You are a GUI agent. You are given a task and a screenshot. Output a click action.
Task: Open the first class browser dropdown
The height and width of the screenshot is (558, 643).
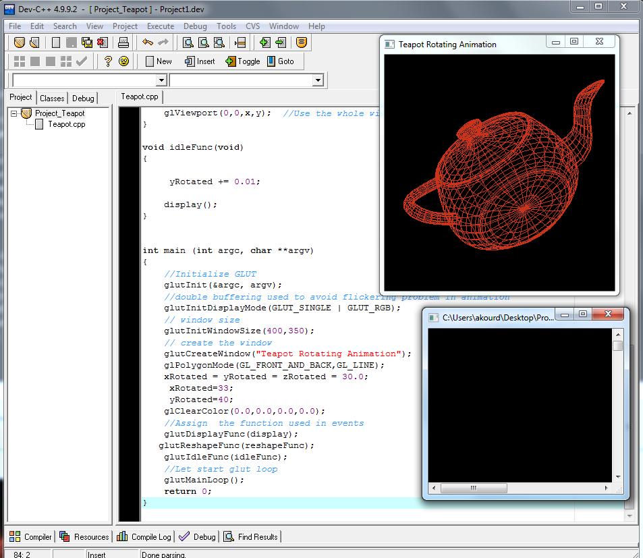[161, 80]
